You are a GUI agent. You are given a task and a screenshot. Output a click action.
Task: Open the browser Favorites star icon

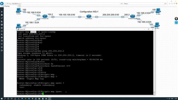[x=172, y=4]
